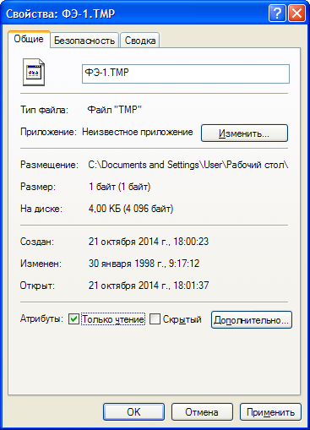
Task: Open the Безопасность tab
Action: tap(84, 41)
